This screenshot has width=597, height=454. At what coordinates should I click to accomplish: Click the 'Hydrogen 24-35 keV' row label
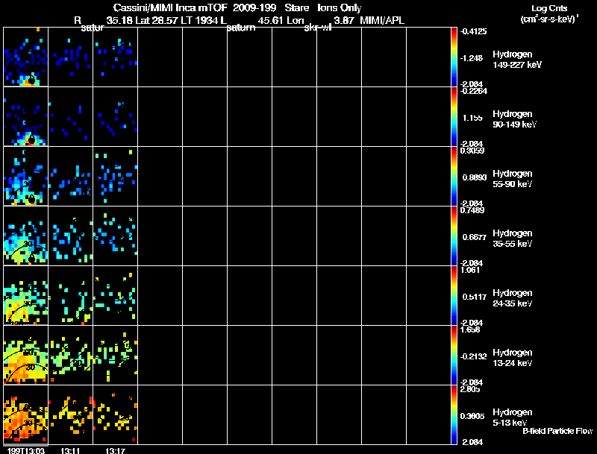[x=513, y=298]
